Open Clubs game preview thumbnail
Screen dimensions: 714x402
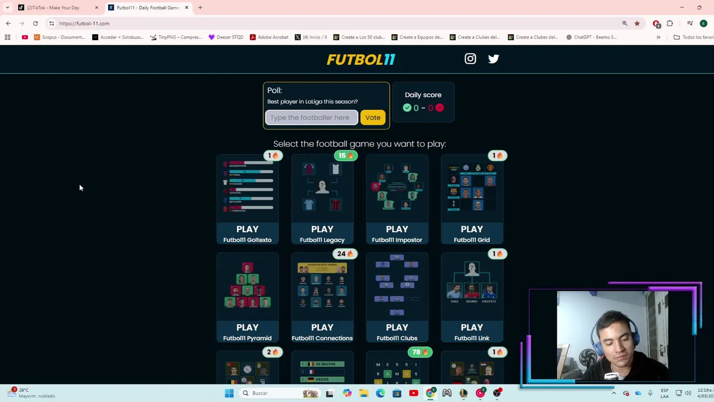tap(397, 285)
